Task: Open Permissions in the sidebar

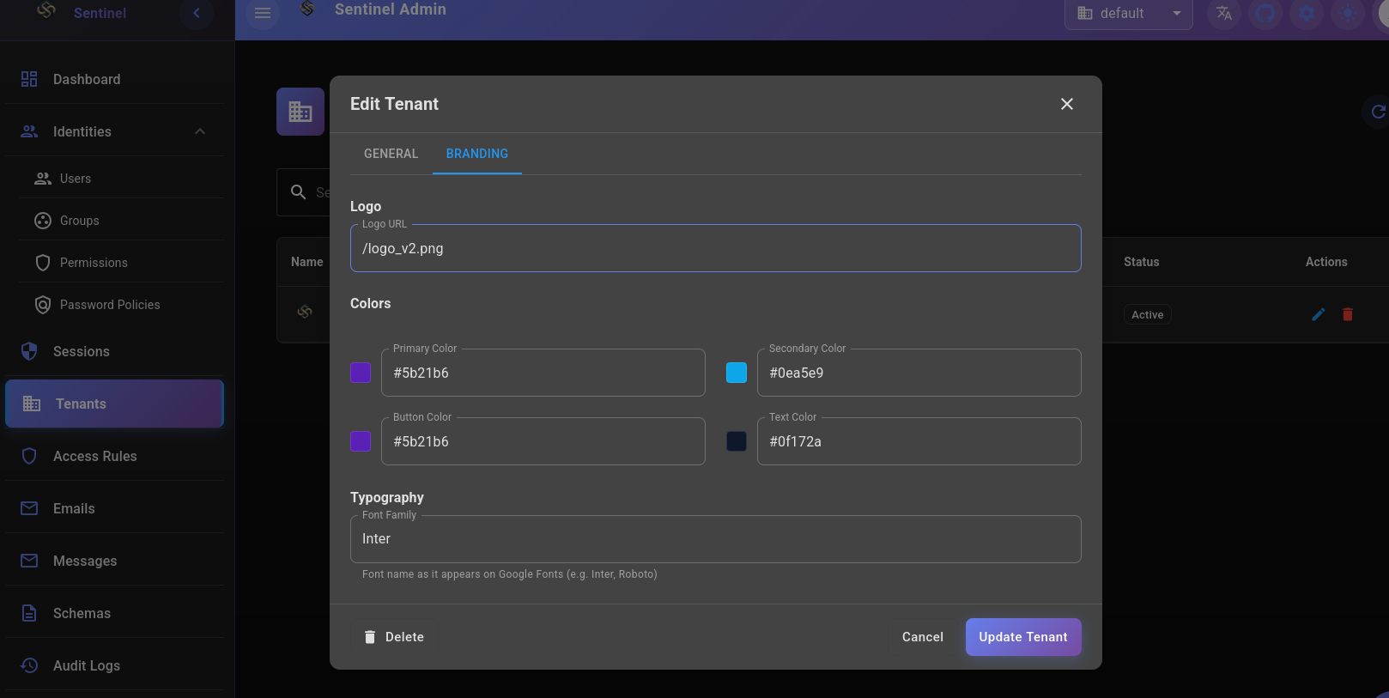Action: [121, 263]
